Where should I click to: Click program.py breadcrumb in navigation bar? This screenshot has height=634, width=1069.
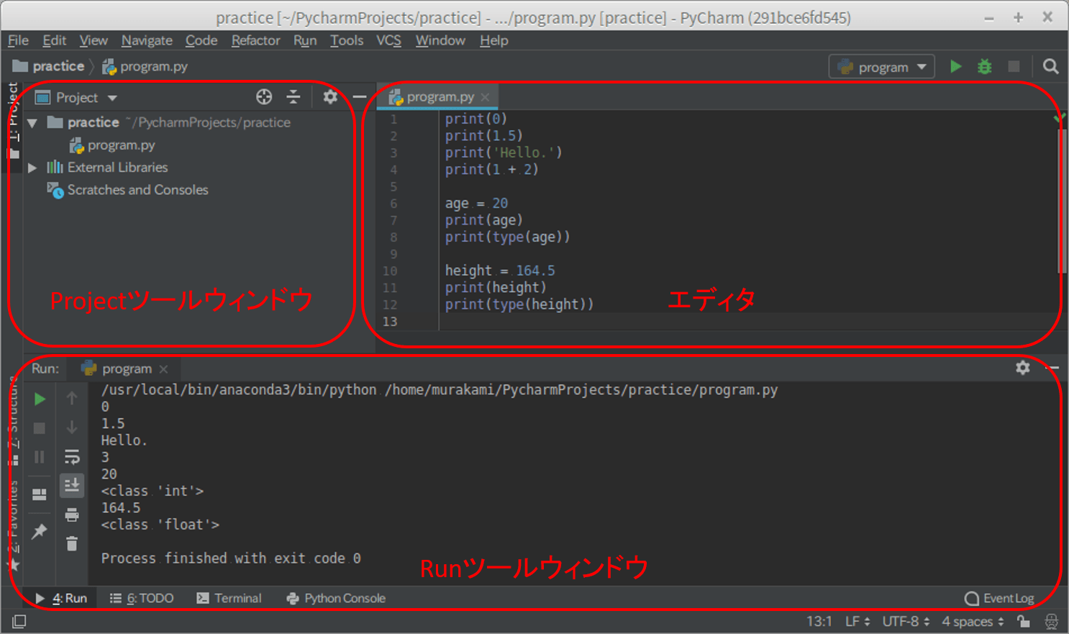[x=145, y=66]
